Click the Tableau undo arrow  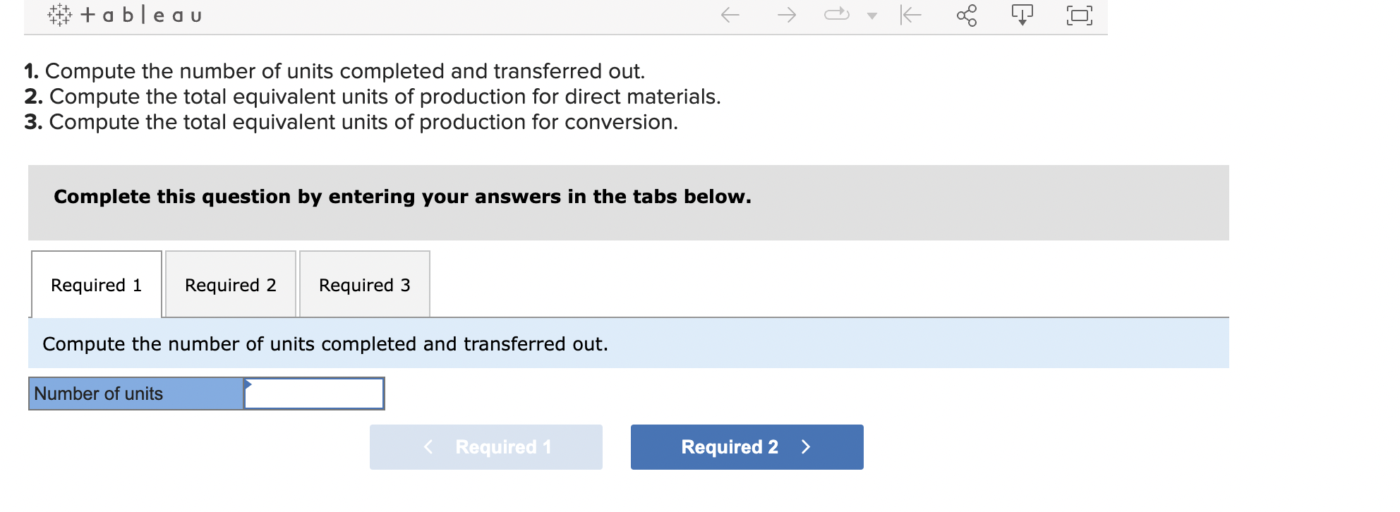click(730, 15)
